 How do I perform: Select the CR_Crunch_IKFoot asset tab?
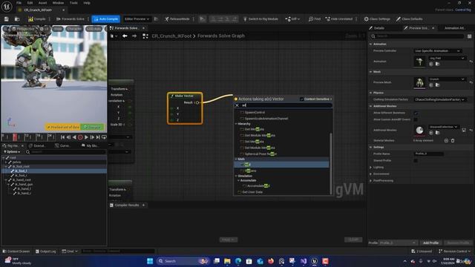point(38,10)
